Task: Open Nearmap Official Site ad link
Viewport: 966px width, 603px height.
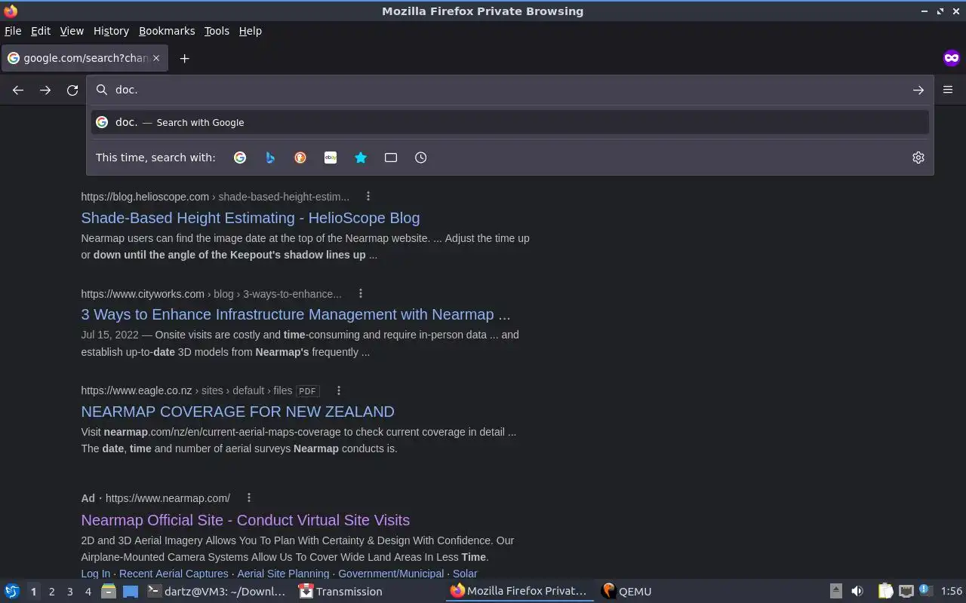Action: point(245,520)
